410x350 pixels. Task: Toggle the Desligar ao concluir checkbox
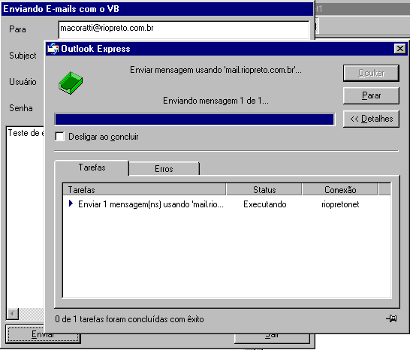click(59, 136)
